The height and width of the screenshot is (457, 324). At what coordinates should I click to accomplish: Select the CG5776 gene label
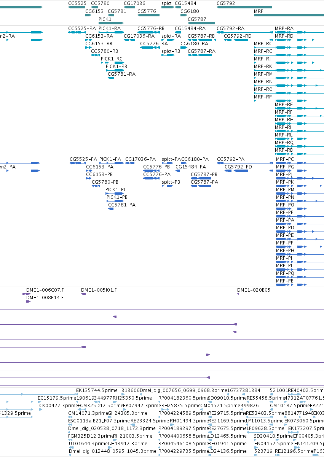click(x=147, y=11)
